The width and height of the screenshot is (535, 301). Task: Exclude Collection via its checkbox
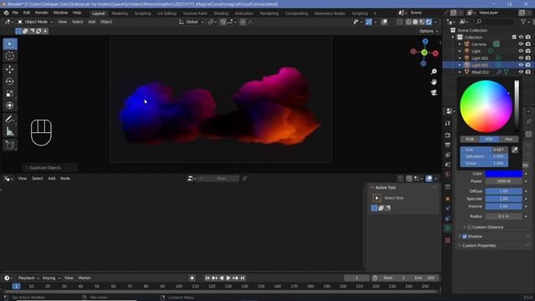click(514, 37)
